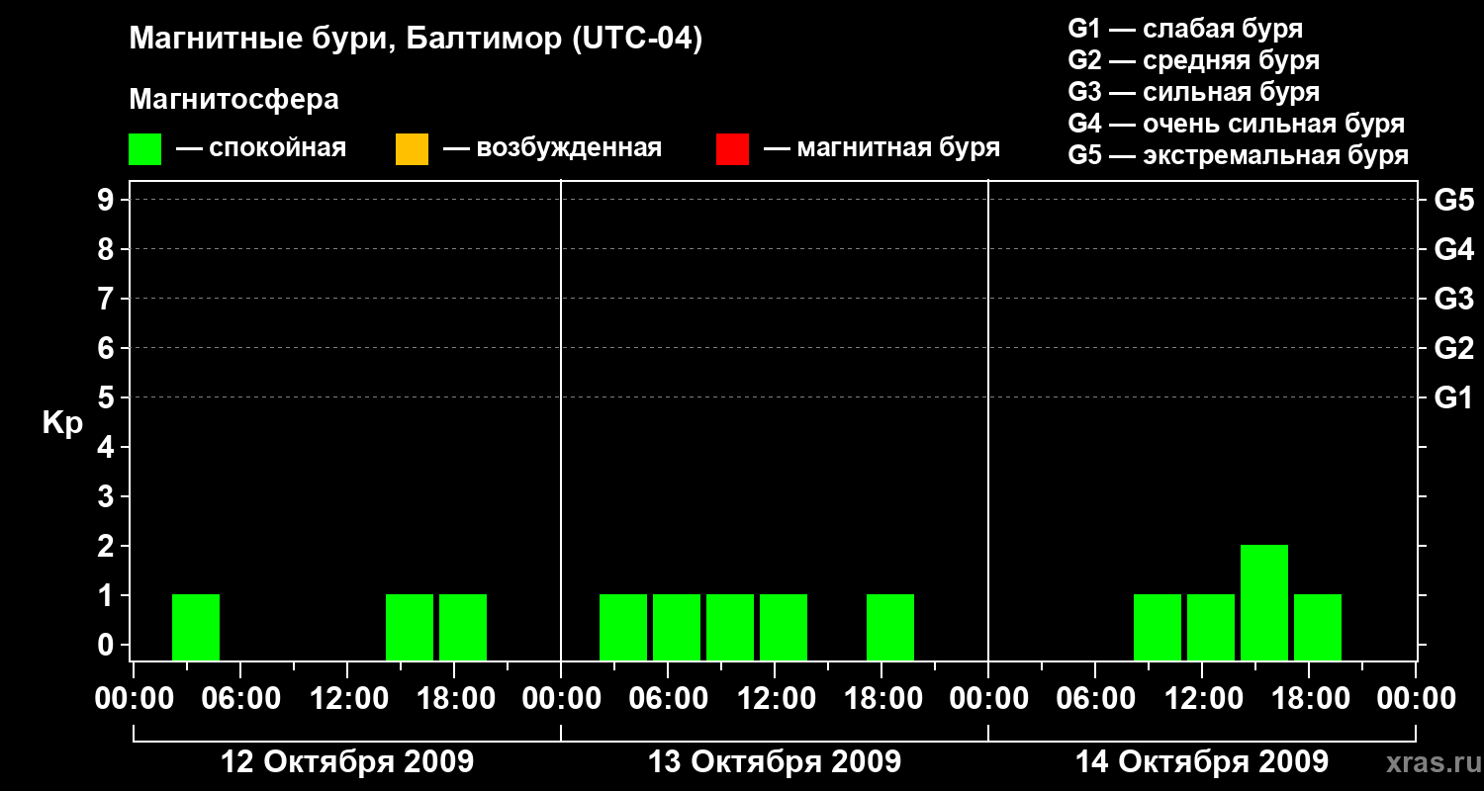Click the '3' value on the Kp axis
The height and width of the screenshot is (791, 1484).
(x=108, y=496)
